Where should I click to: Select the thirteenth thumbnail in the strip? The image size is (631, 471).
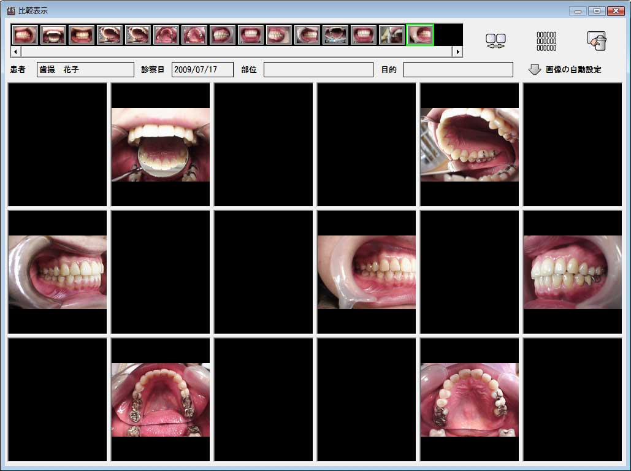363,34
